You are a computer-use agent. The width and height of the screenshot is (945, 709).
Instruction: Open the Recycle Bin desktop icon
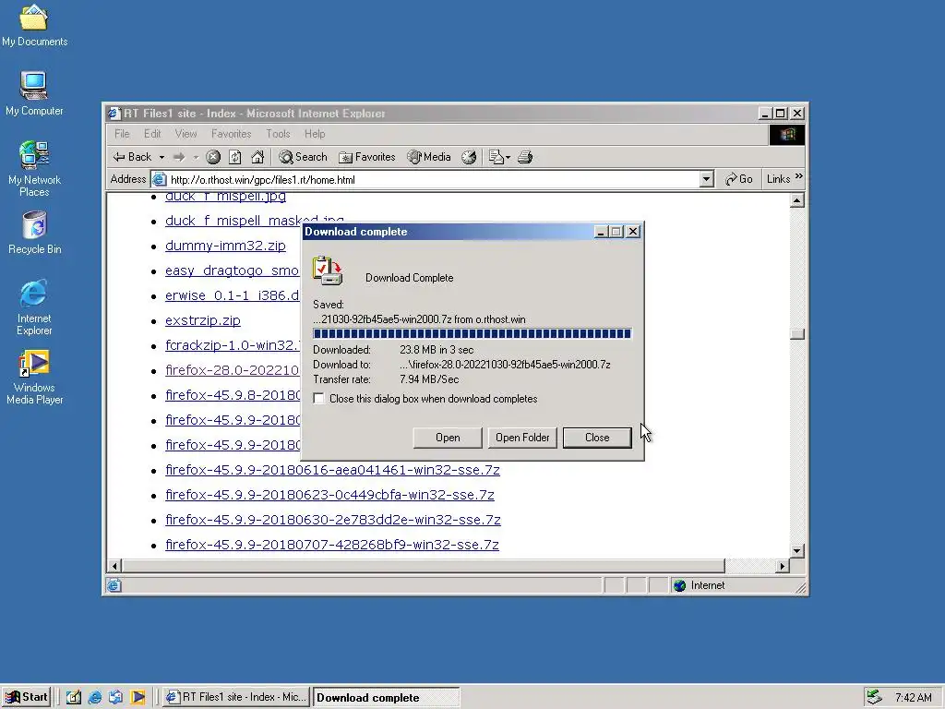[34, 233]
